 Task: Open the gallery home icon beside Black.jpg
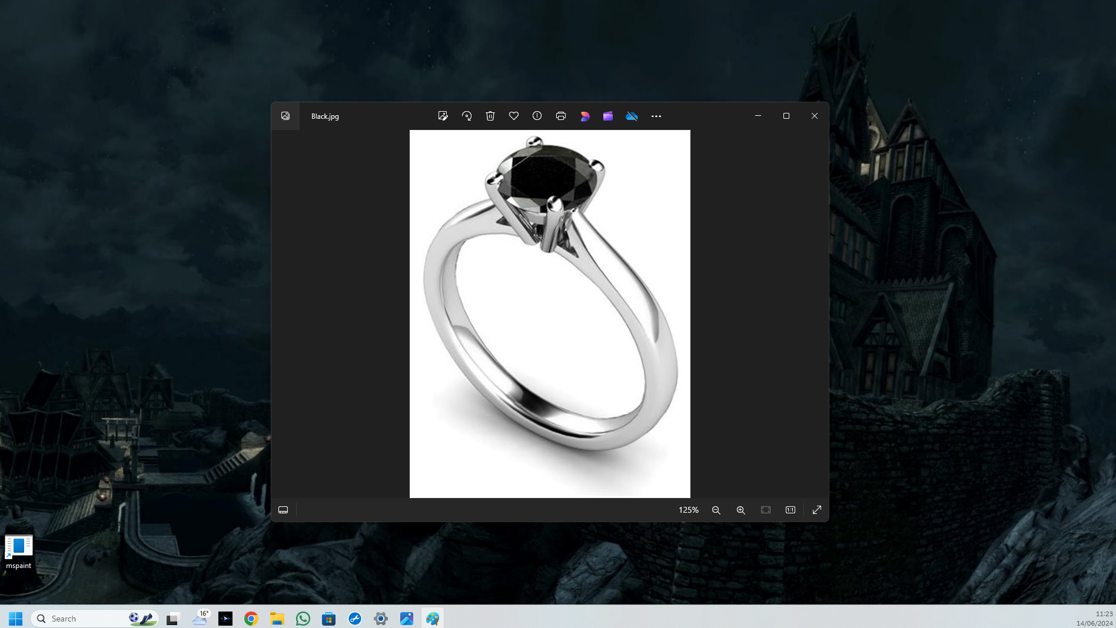[285, 116]
